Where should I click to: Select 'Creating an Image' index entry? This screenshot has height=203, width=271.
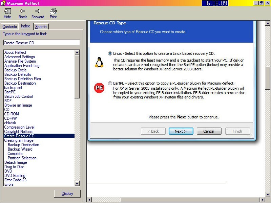pos(19,140)
